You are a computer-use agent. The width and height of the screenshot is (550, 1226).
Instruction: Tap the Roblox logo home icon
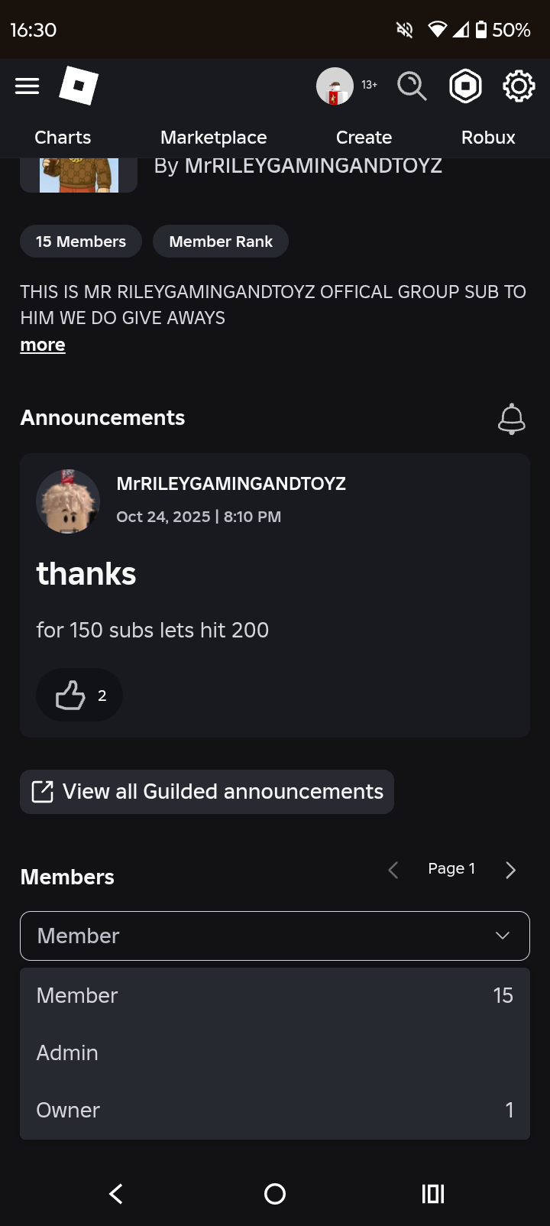coord(79,86)
